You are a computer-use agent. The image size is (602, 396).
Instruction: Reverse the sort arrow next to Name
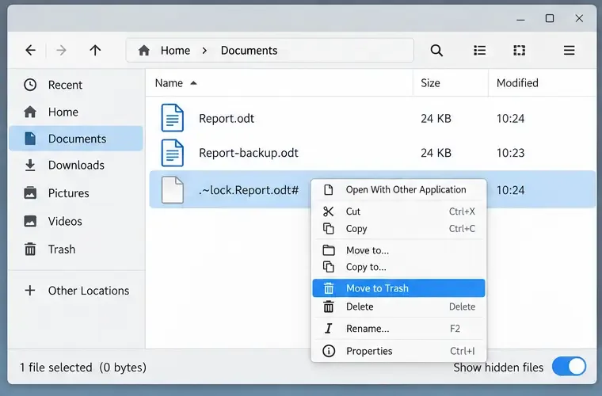193,83
